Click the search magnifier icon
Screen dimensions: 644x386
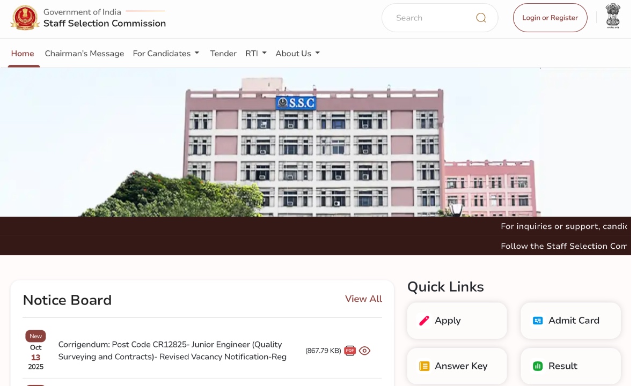[x=481, y=18]
